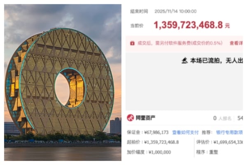
Task: Open 银行专用款项 link
Action: point(229,132)
